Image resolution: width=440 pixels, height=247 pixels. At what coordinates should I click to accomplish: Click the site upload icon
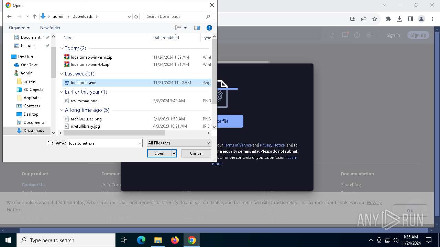(x=333, y=35)
